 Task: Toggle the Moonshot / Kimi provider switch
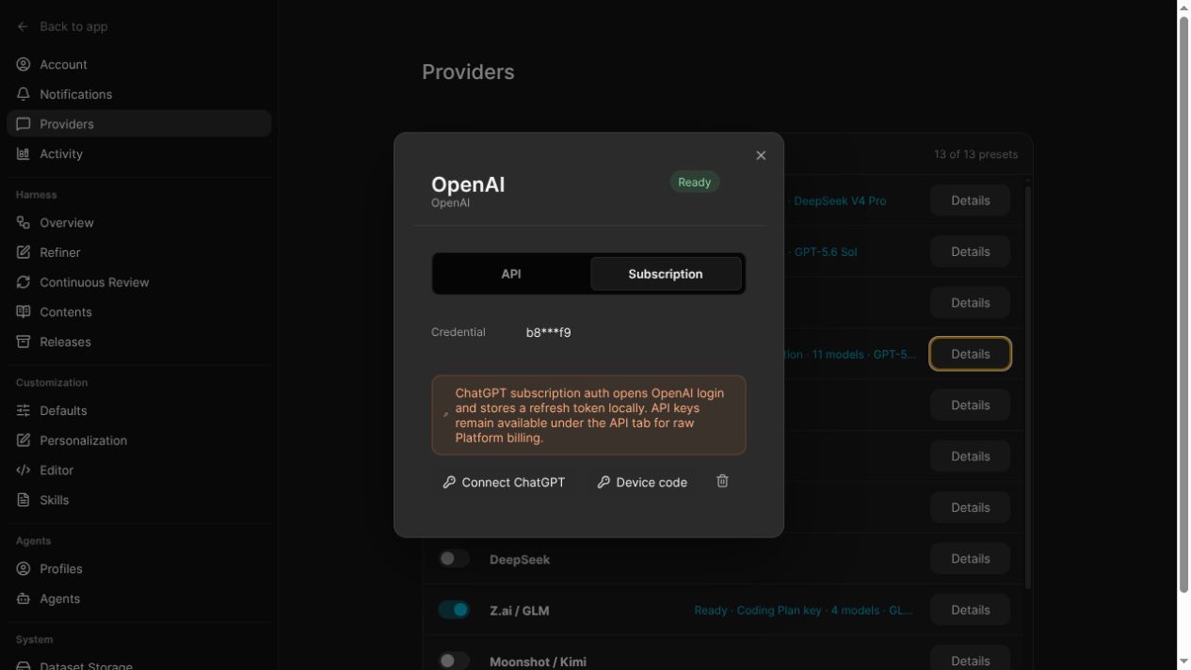(x=454, y=661)
